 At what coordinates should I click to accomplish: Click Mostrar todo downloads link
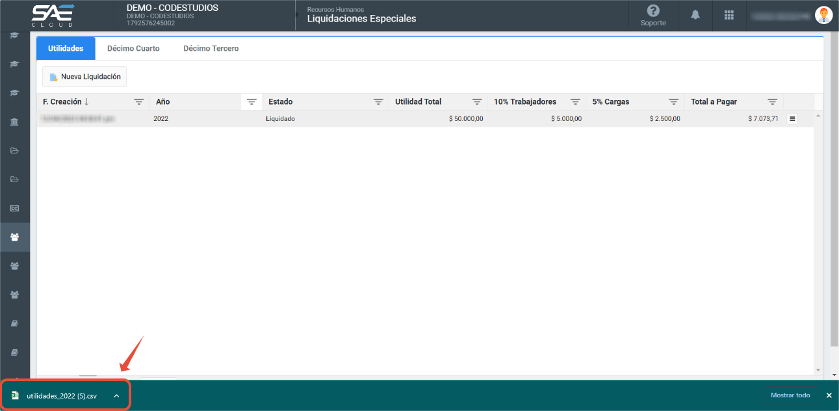pos(790,395)
